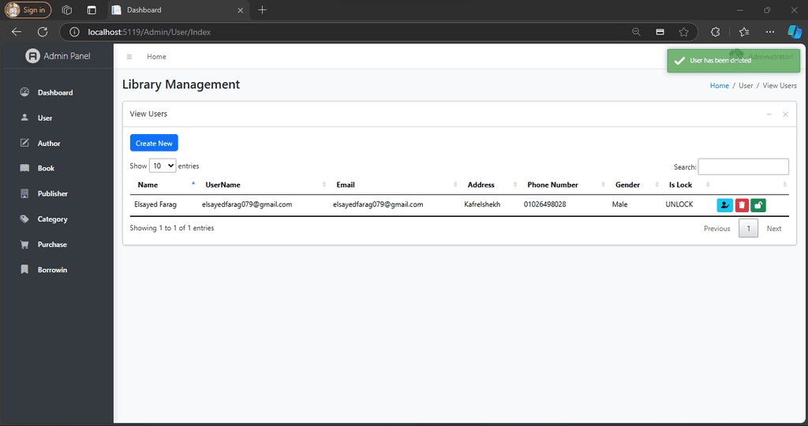
Task: Open the Show entries count dropdown
Action: [x=163, y=166]
